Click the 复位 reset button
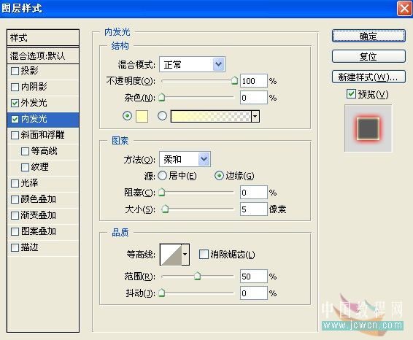Viewport: 413px width, 340px height. [x=368, y=56]
